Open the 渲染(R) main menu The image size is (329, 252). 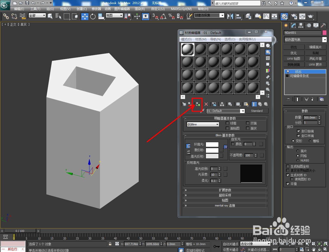point(140,9)
